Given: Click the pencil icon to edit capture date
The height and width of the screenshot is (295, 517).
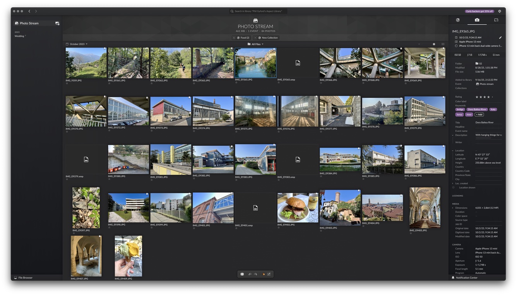Looking at the screenshot, I should click(500, 38).
